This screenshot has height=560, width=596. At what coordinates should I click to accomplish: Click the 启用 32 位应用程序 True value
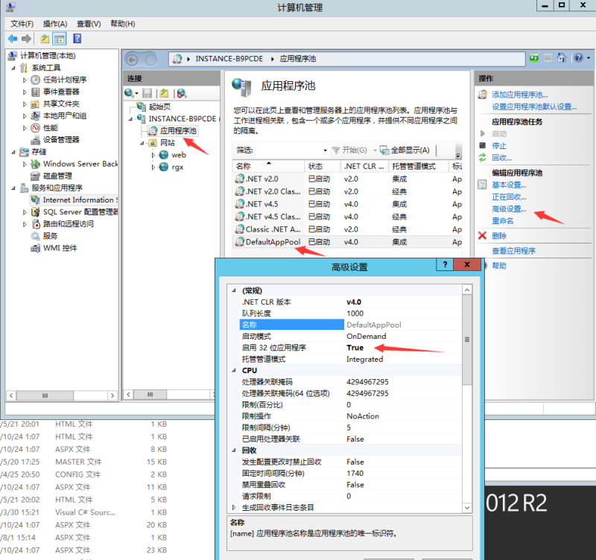click(x=355, y=348)
